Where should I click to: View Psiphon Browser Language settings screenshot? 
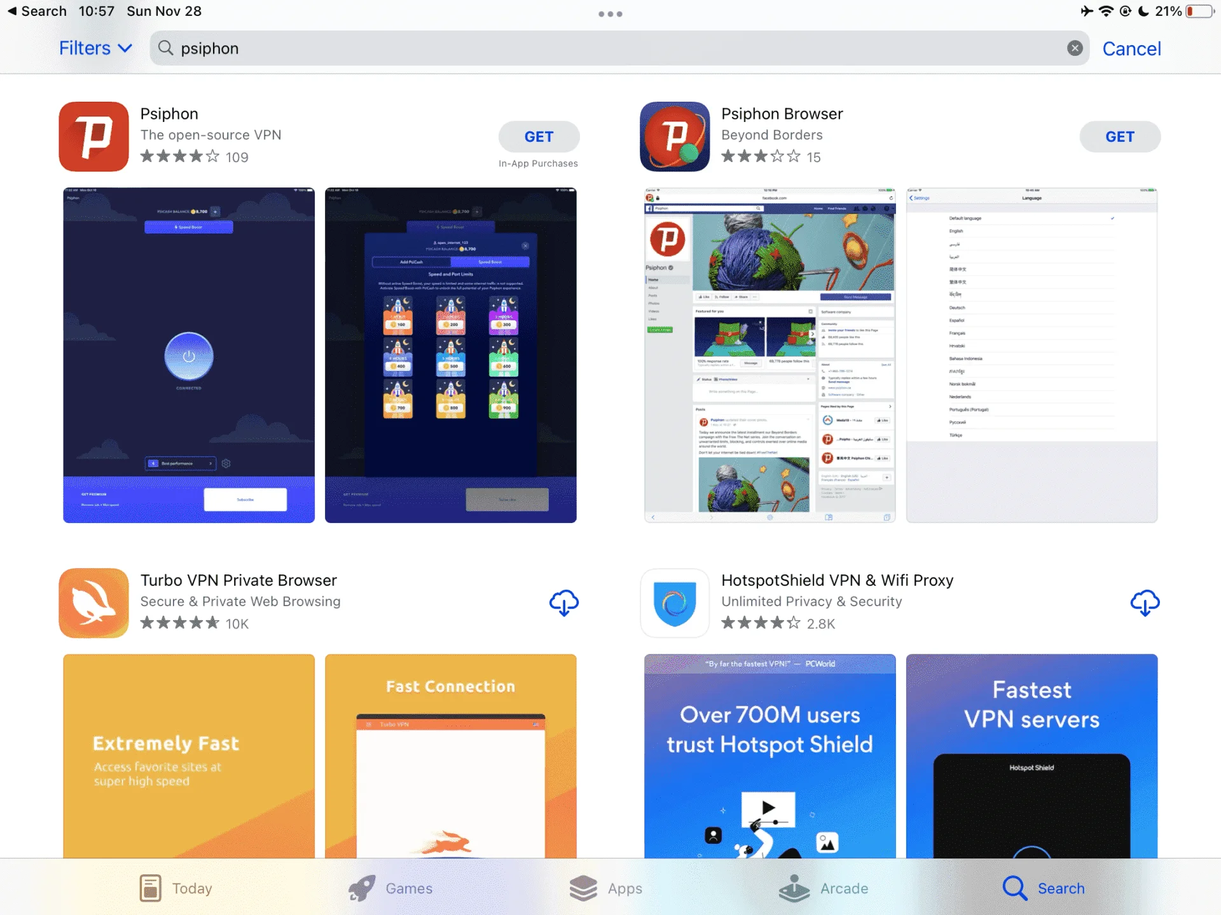click(1031, 355)
